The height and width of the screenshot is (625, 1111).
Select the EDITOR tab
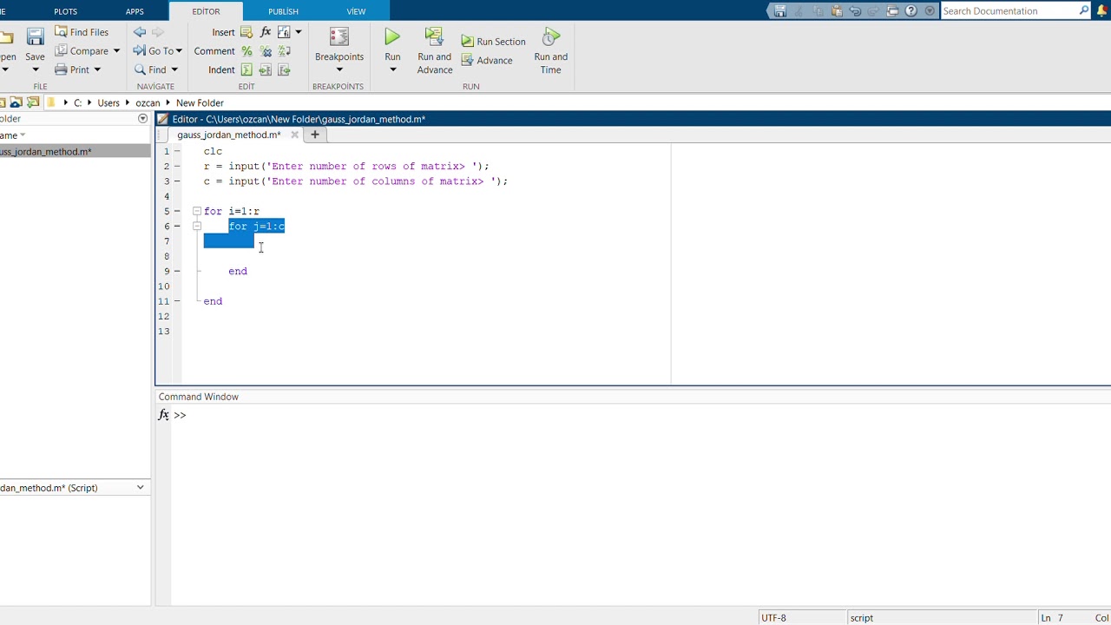coord(206,11)
